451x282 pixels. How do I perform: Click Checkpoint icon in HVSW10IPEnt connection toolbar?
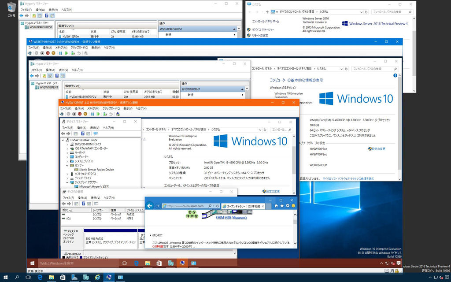74,53
